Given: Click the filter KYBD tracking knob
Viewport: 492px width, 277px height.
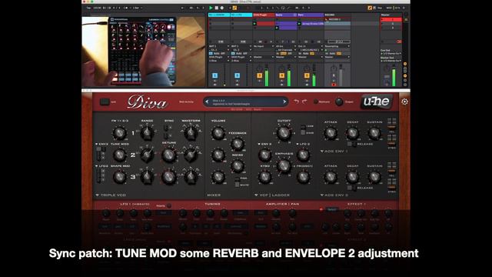Looking at the screenshot, I should click(x=264, y=177).
